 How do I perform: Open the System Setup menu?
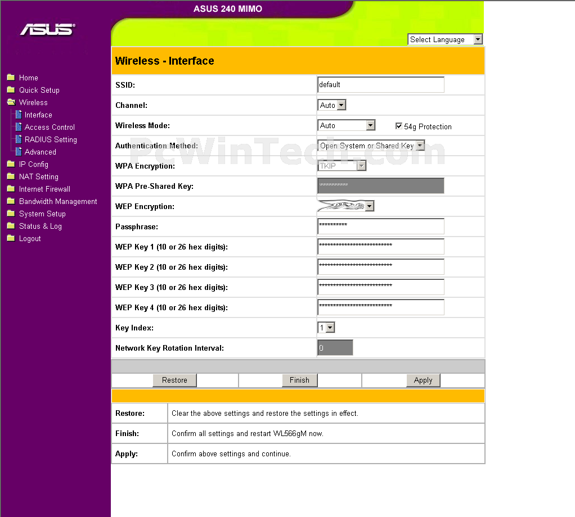43,214
